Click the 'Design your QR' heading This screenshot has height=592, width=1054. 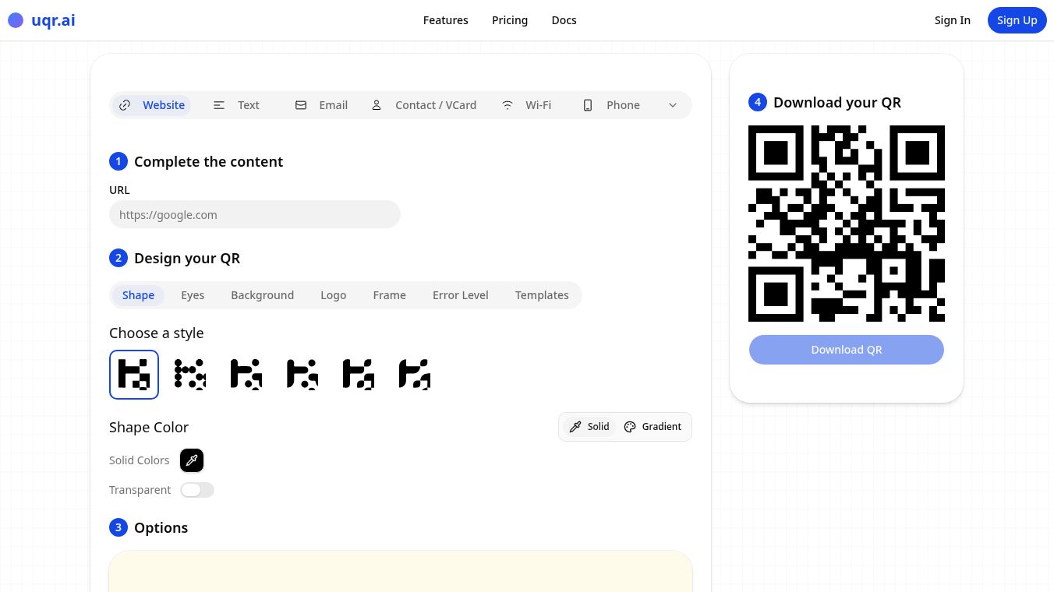tap(187, 259)
